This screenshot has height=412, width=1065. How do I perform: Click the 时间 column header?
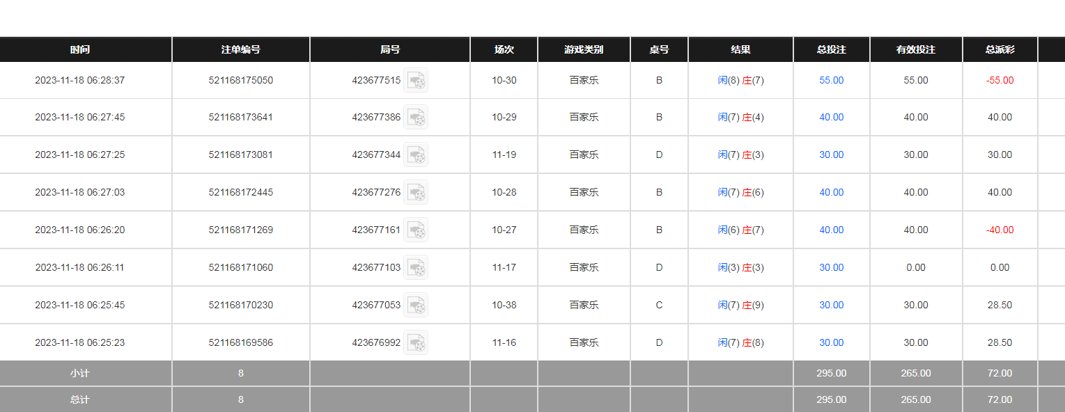pos(80,50)
